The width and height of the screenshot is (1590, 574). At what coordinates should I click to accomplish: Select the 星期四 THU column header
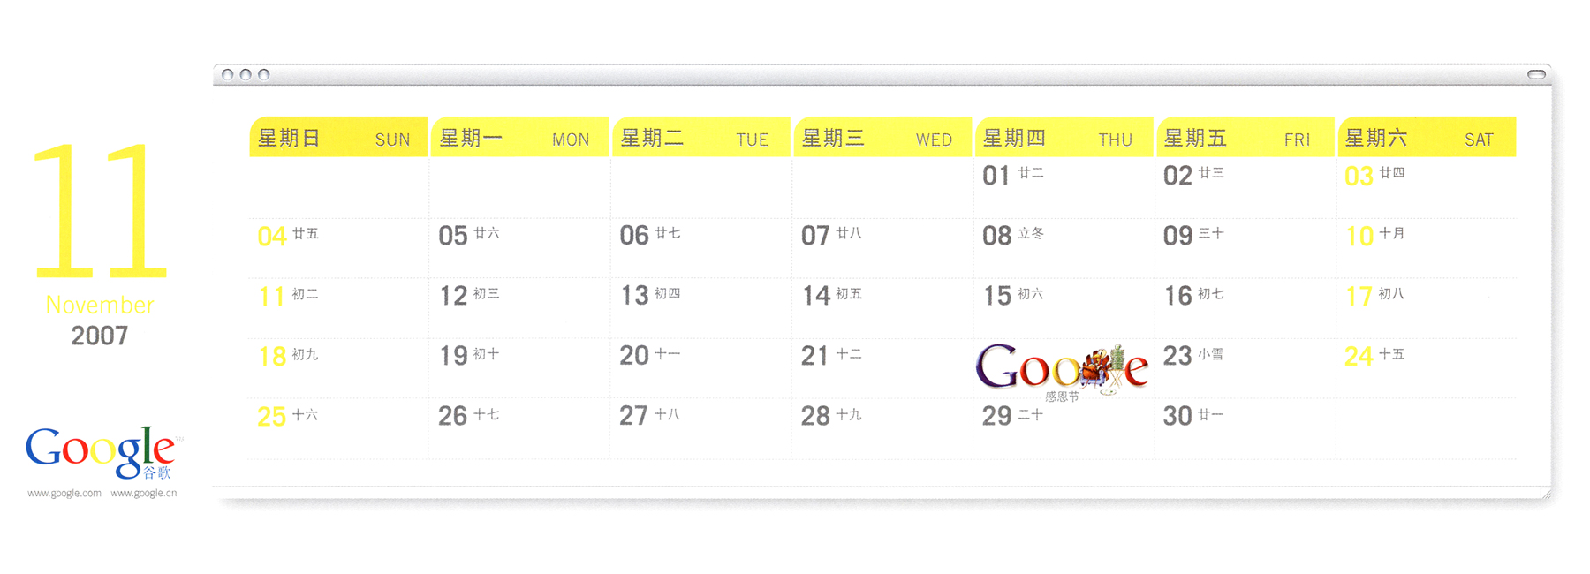[x=1064, y=137]
